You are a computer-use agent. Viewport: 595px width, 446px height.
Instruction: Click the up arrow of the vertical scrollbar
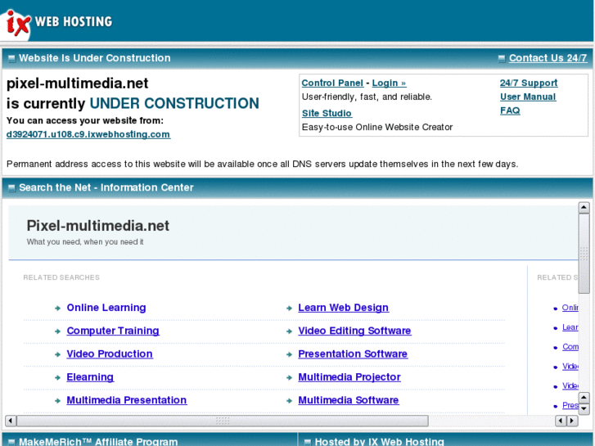pyautogui.click(x=584, y=207)
